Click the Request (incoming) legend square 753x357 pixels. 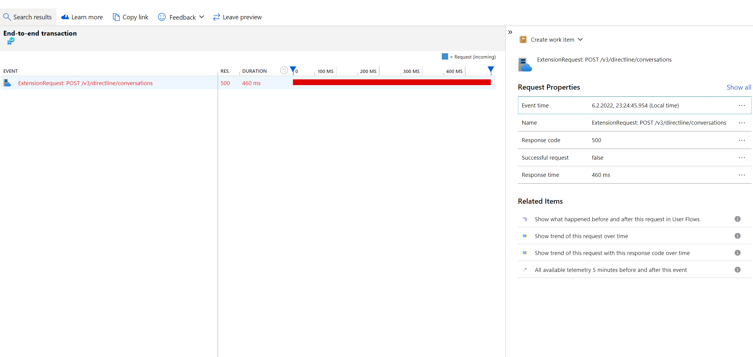coord(445,56)
